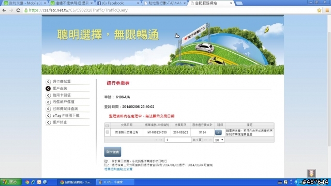Image resolution: width=331 pixels, height=186 pixels.
Task: Click the M1400224530 bill number cell
Action: 157,132
